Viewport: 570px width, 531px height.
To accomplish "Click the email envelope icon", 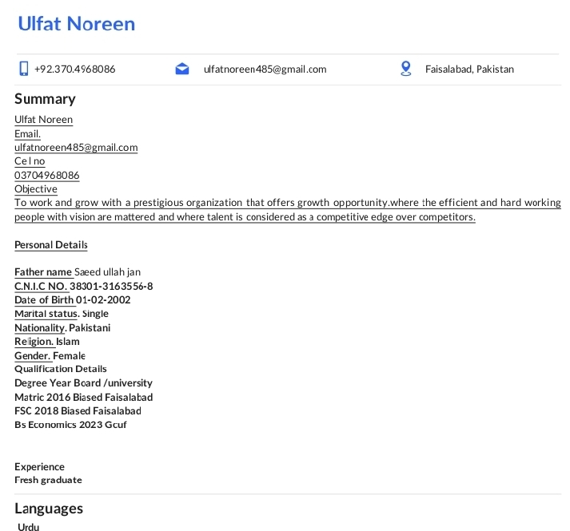I will click(x=182, y=69).
